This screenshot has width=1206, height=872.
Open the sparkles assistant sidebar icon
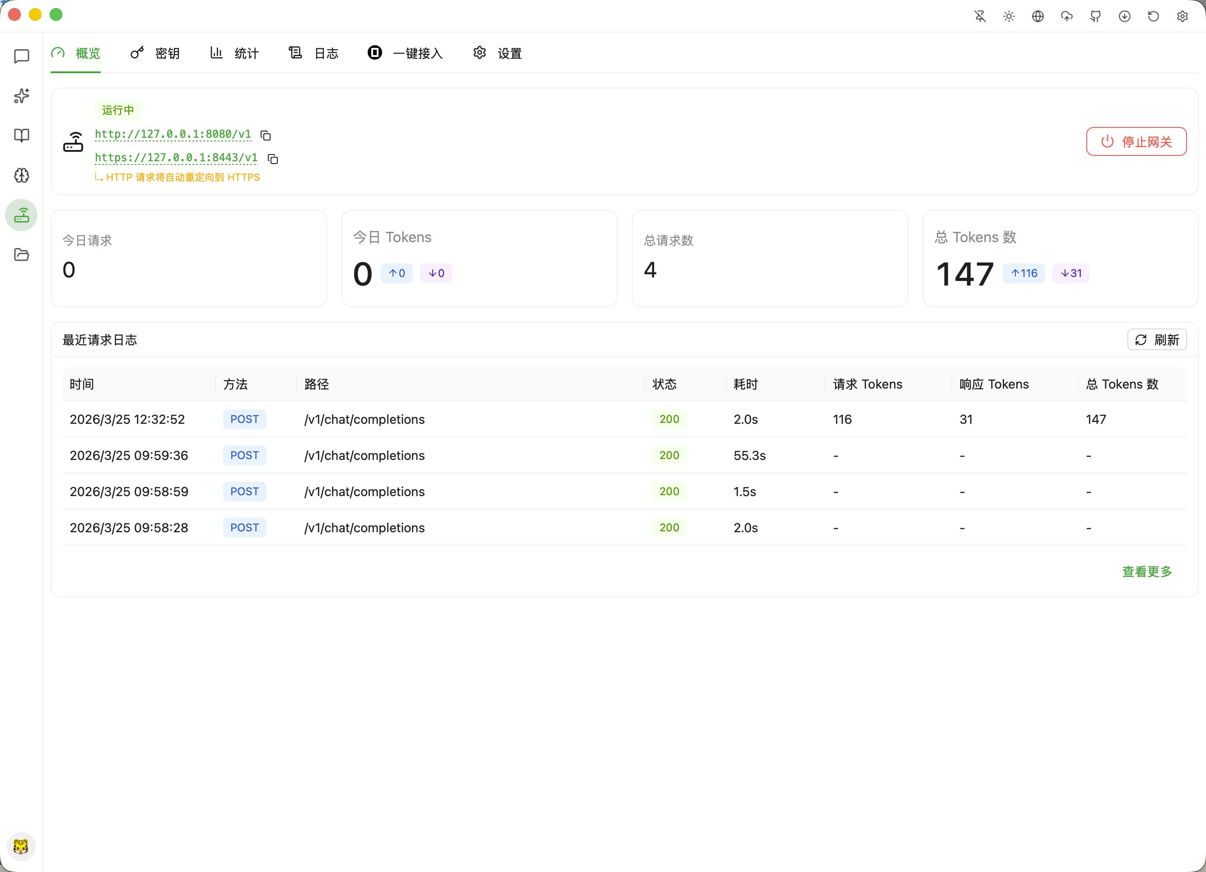click(21, 96)
